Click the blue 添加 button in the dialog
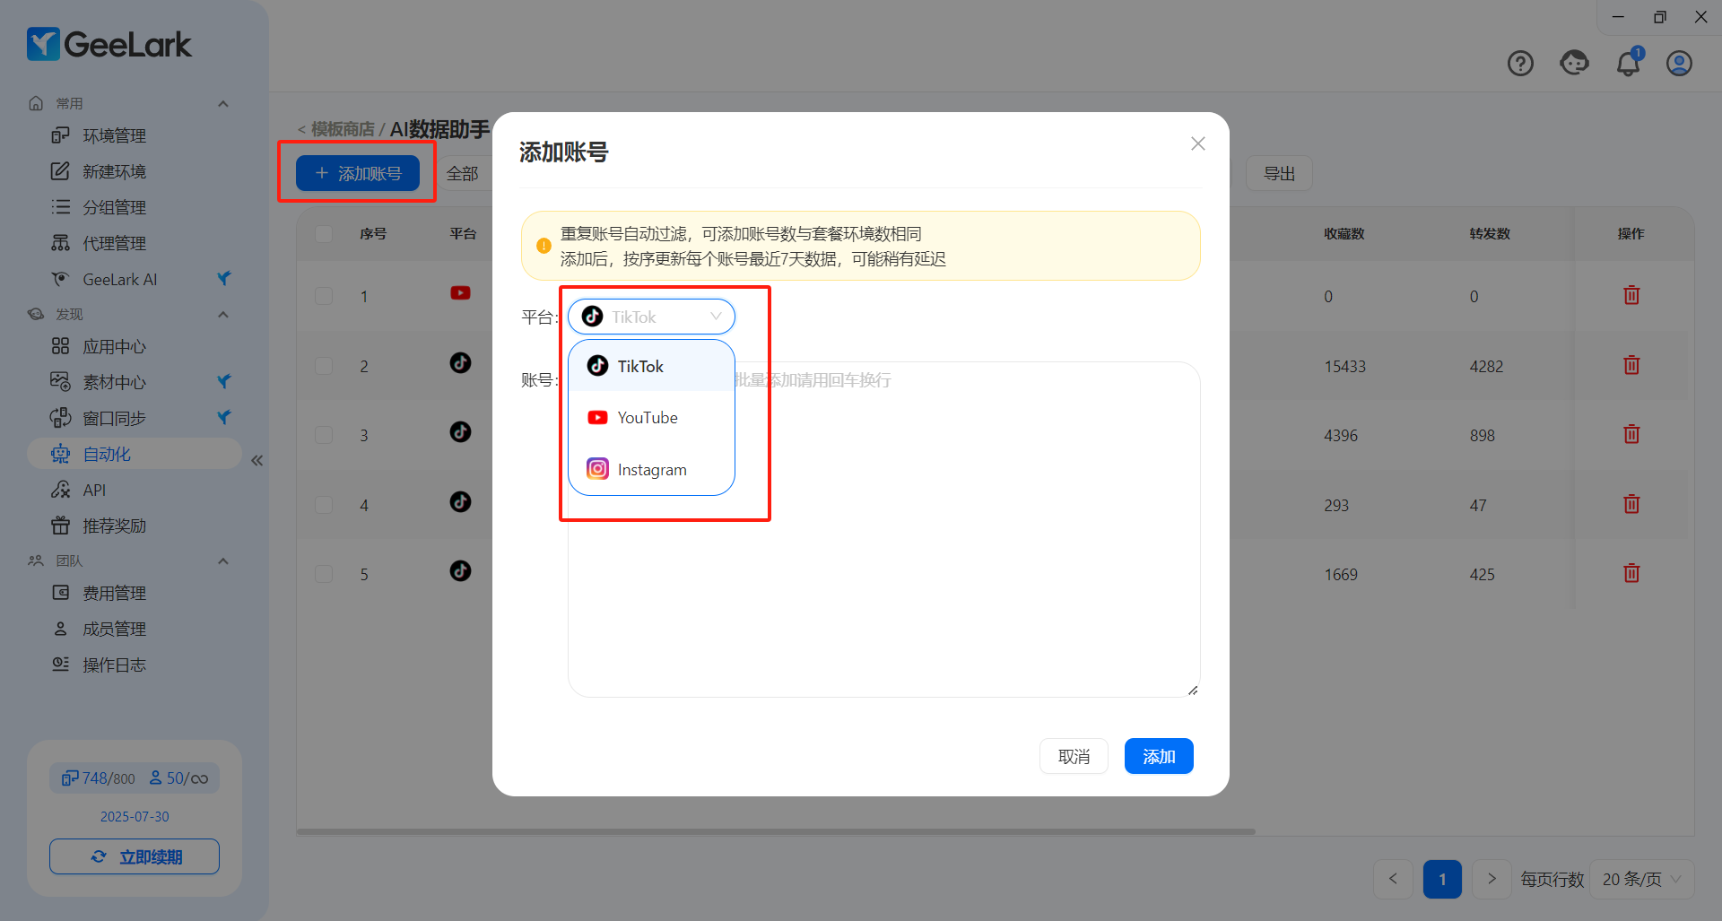 1159,756
